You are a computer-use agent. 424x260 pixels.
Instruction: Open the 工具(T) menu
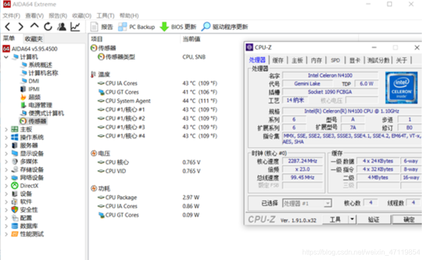105,16
